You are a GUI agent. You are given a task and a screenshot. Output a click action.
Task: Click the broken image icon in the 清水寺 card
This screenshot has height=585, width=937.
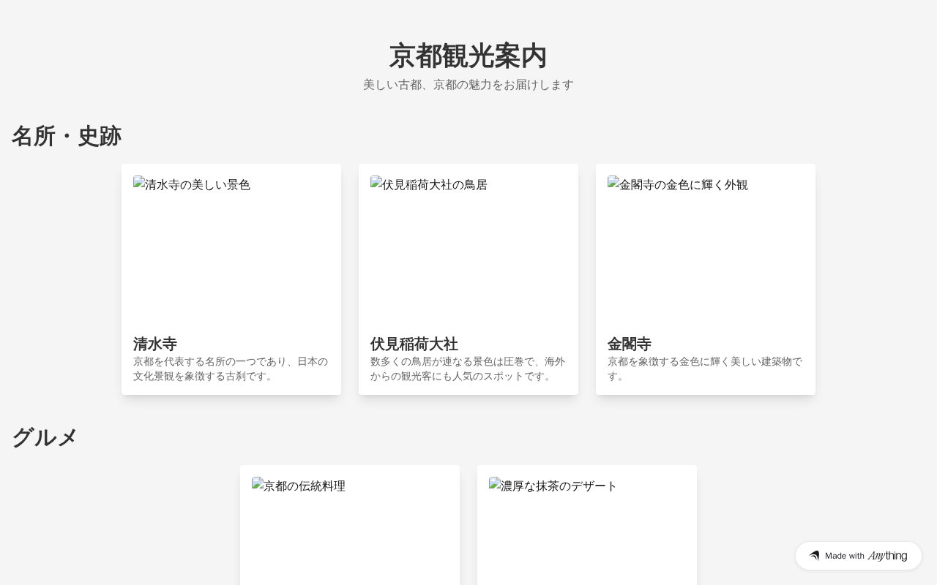tap(139, 183)
